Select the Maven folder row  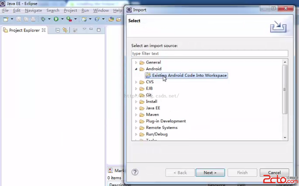149,115
